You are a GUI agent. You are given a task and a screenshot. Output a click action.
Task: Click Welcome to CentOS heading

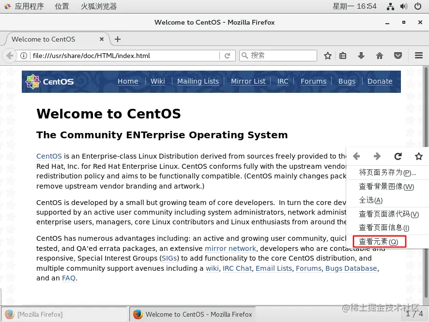108,114
